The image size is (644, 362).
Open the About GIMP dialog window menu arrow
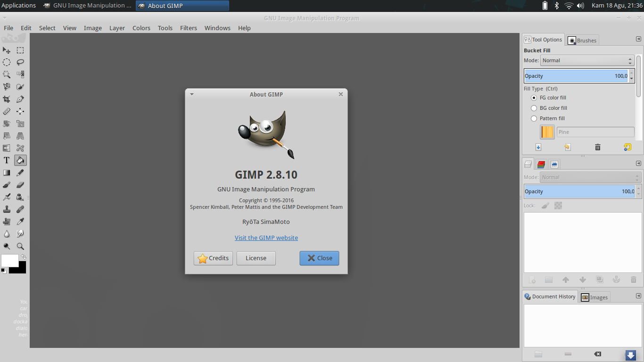pyautogui.click(x=192, y=94)
